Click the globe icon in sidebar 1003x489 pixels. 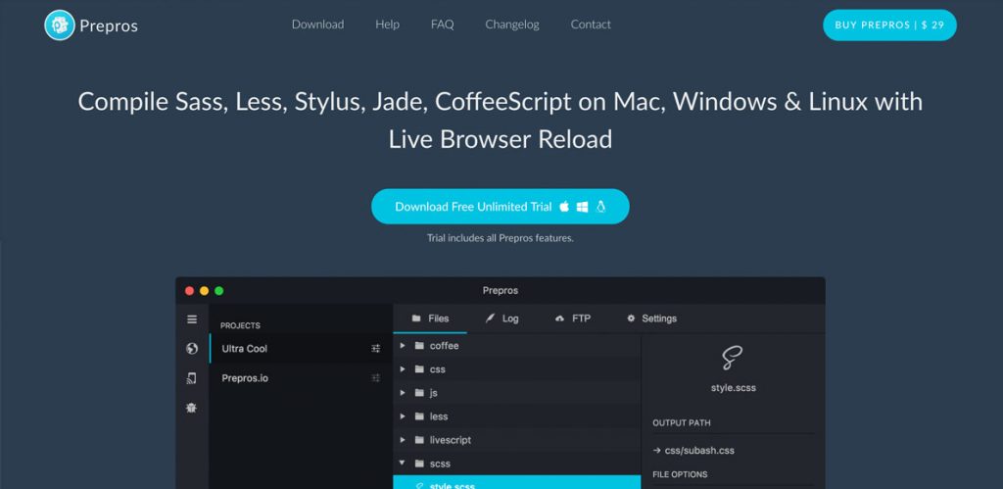(x=192, y=349)
